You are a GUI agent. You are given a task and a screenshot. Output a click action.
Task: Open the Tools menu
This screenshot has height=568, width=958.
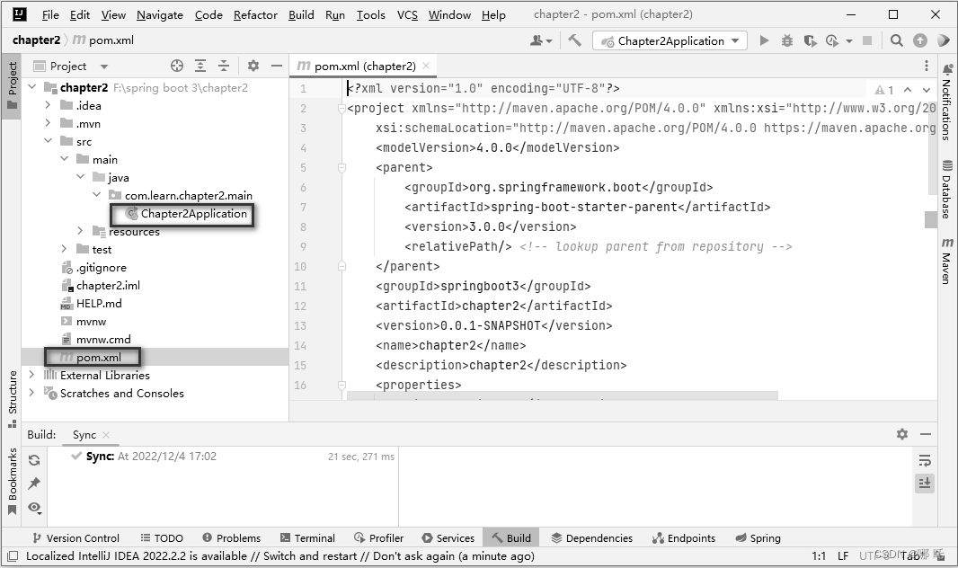click(371, 14)
